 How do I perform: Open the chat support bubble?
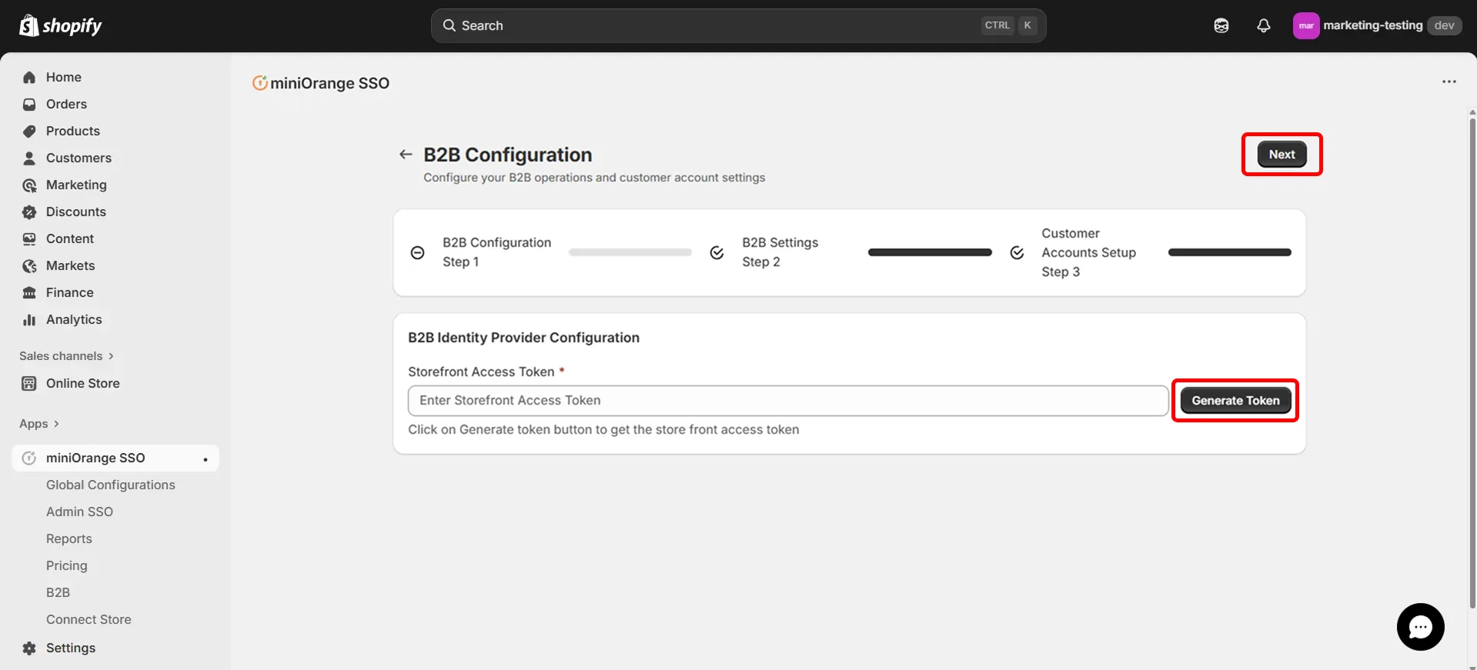[1420, 627]
